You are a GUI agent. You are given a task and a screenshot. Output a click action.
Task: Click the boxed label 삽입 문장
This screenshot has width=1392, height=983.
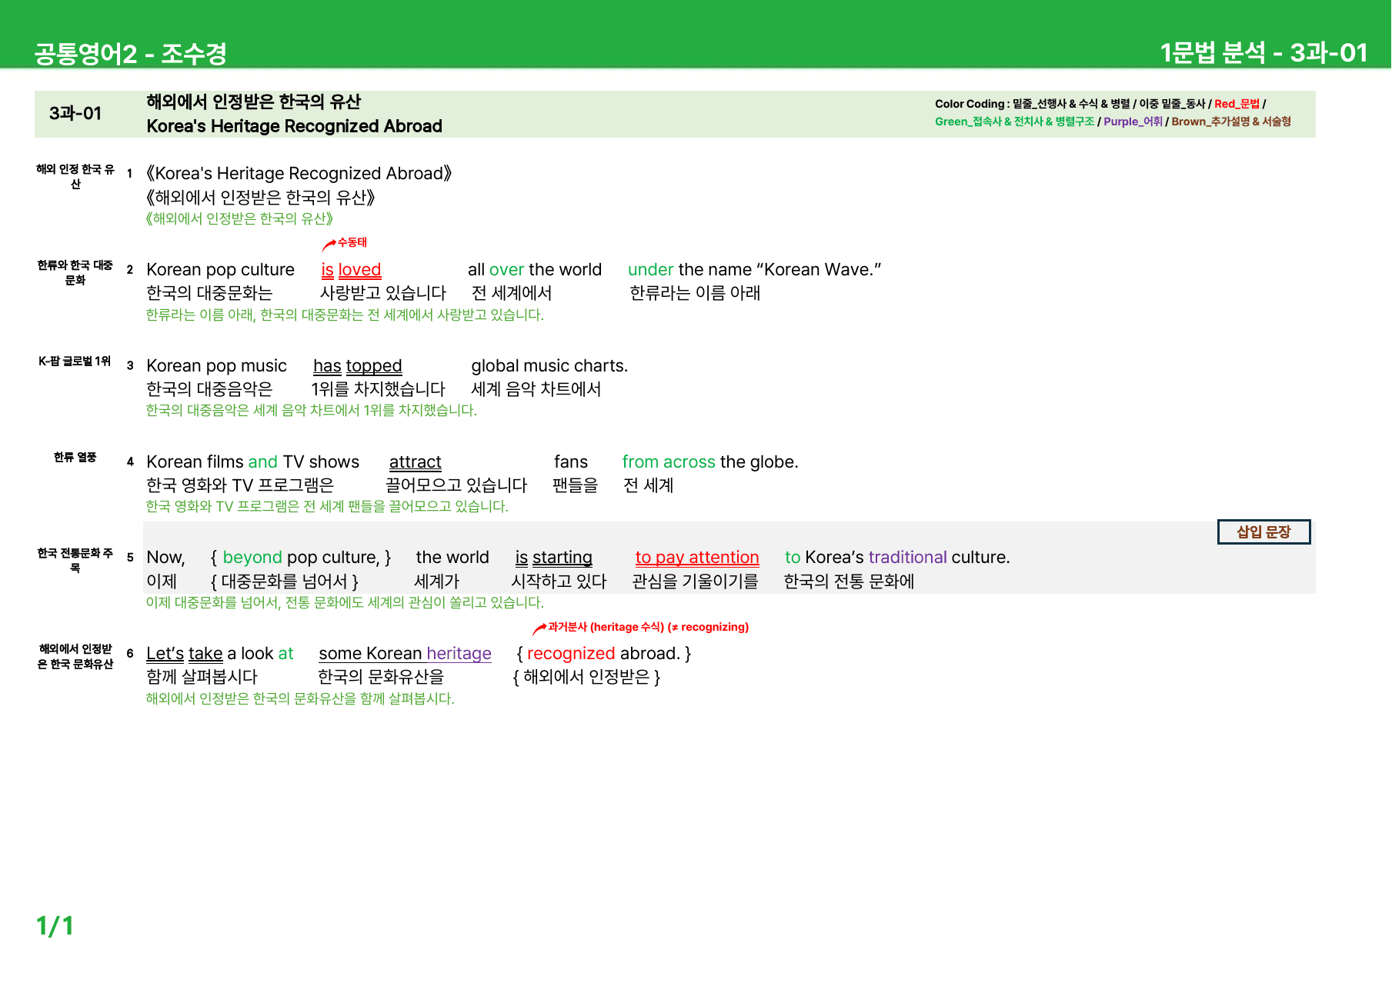(x=1263, y=531)
